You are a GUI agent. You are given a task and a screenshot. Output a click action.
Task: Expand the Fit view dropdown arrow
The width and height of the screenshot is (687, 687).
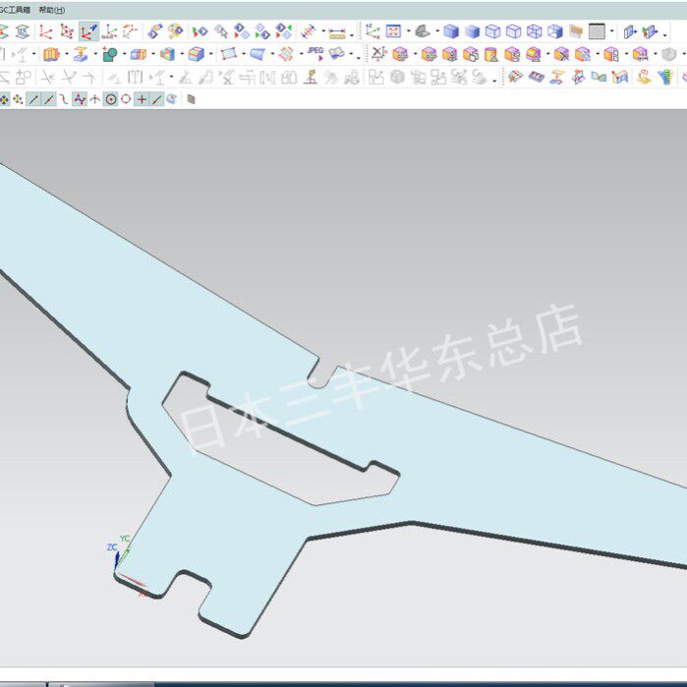[x=408, y=31]
